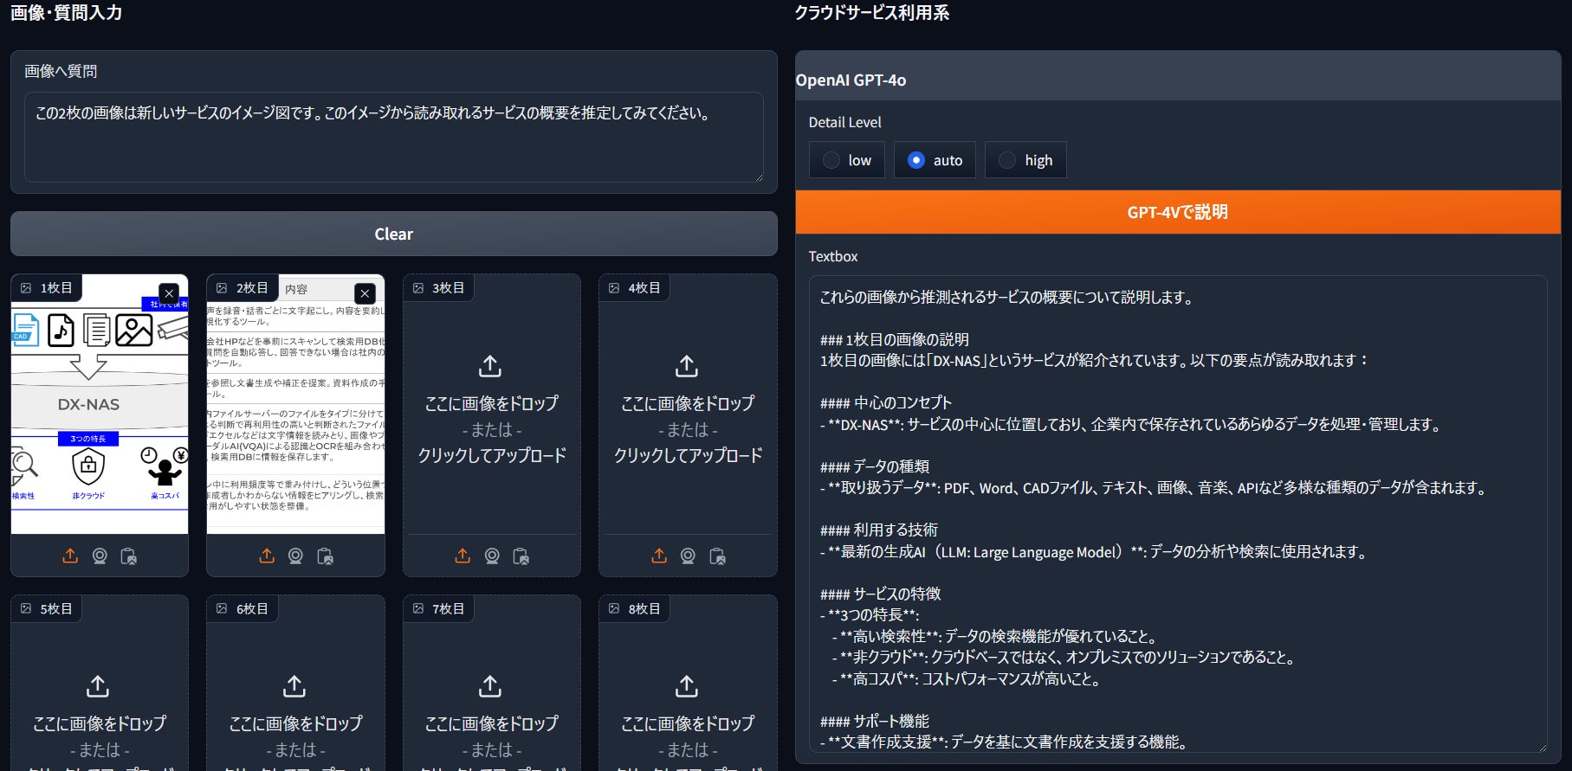The width and height of the screenshot is (1572, 771).
Task: Click the '### 1枚目の画像の説明' line in Textbox
Action: click(895, 339)
